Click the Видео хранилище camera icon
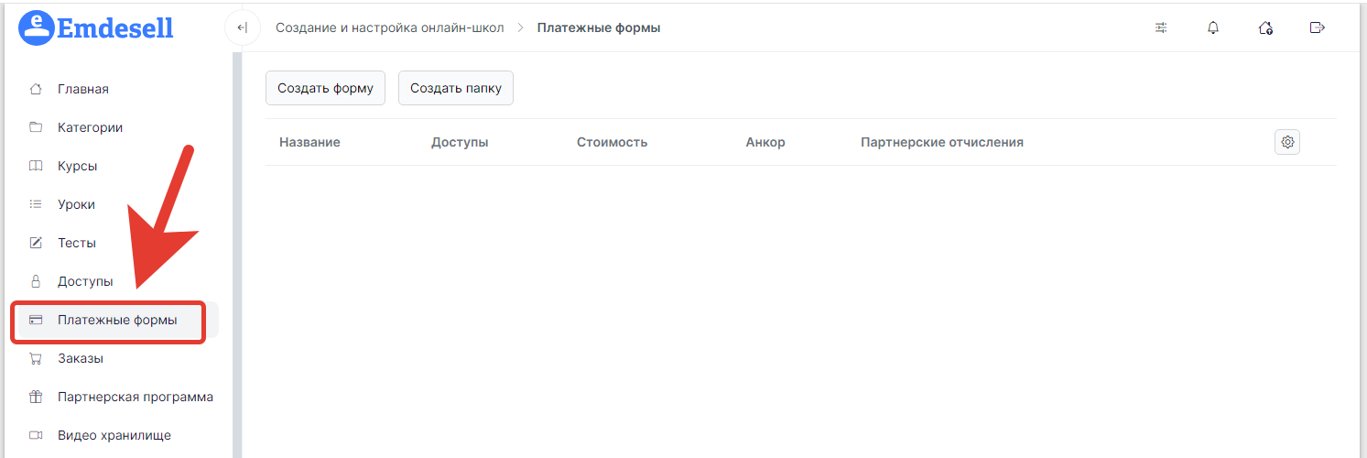The height and width of the screenshot is (458, 1367). 36,435
